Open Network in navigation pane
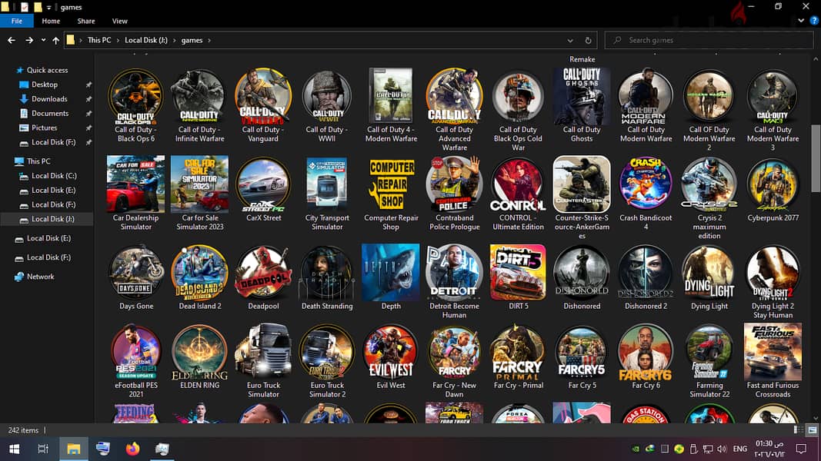 tap(40, 277)
